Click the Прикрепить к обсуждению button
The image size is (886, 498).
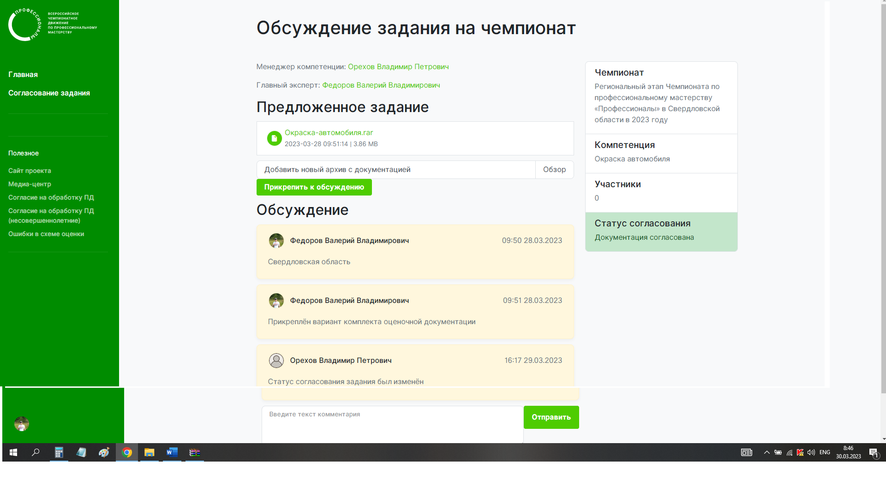(x=314, y=187)
